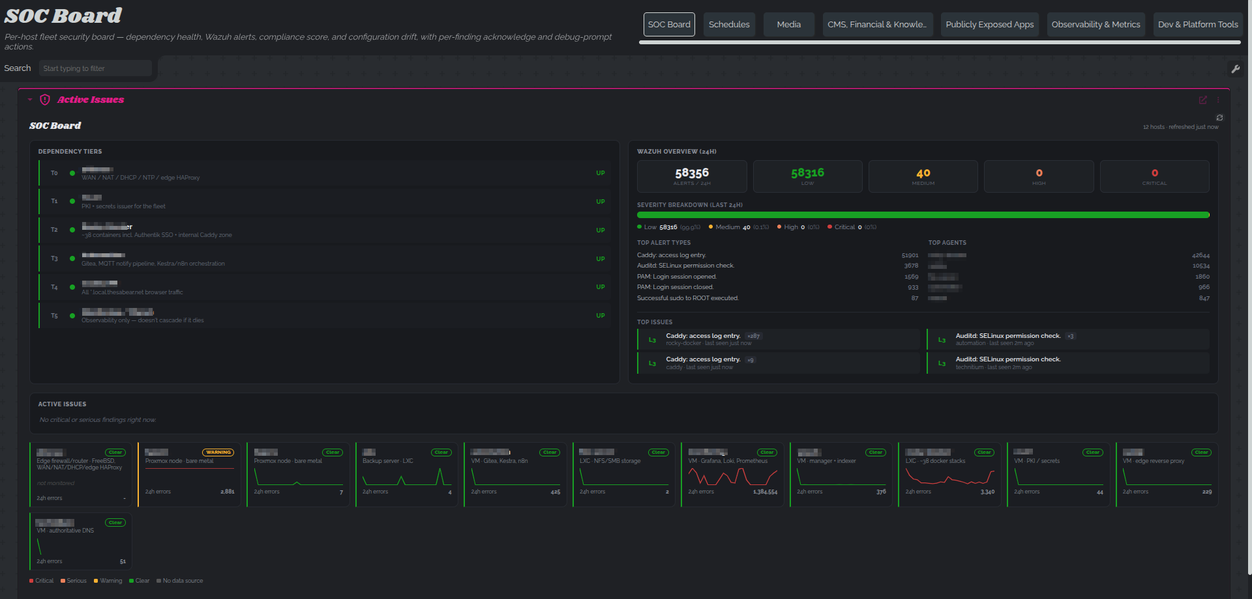Select the Dev & Platform Tools tab
The width and height of the screenshot is (1252, 599).
point(1198,25)
